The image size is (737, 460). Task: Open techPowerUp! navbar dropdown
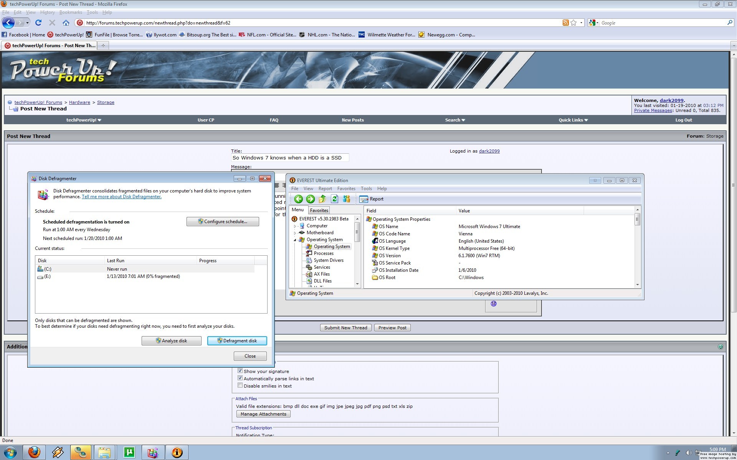pyautogui.click(x=84, y=120)
